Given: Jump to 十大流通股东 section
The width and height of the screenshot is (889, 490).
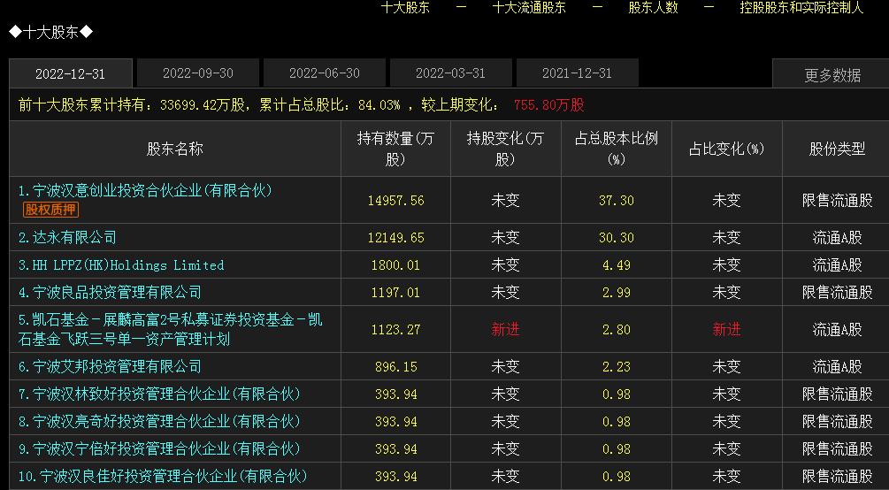Looking at the screenshot, I should click(x=529, y=8).
